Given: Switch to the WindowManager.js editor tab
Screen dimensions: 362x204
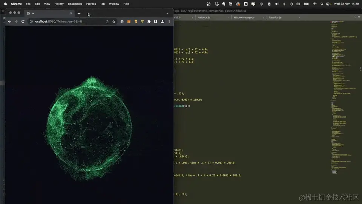Looking at the screenshot, I should tap(248, 17).
